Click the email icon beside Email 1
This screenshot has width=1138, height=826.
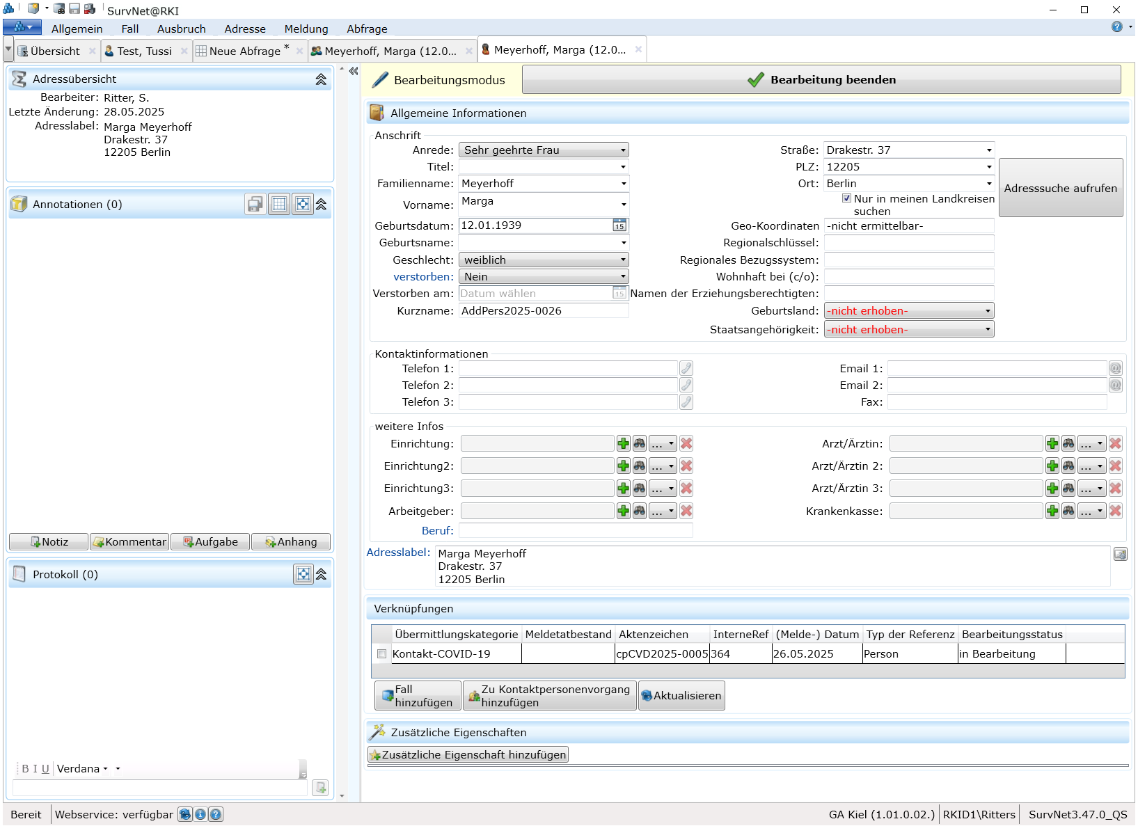tap(1115, 369)
